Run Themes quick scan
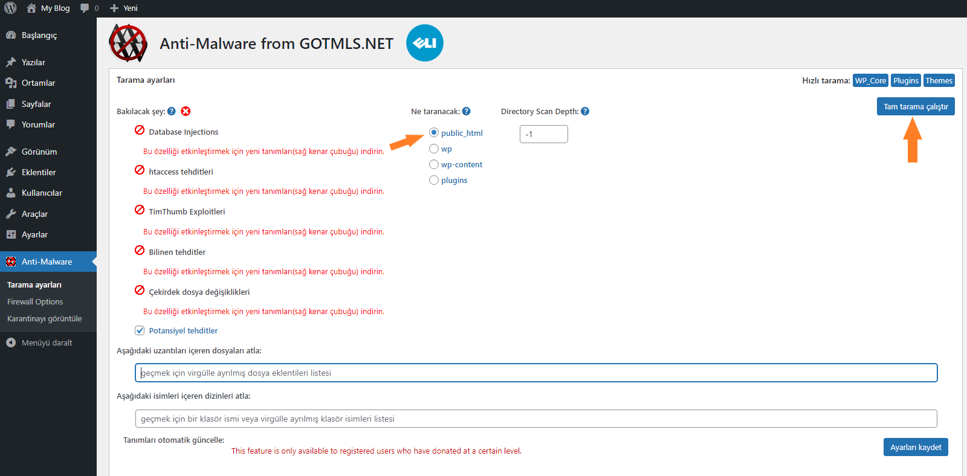Viewport: 967px width, 476px height. 939,81
